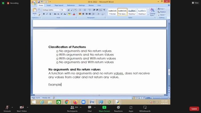
Task: Increase paragraph indent
Action: coord(97,10)
